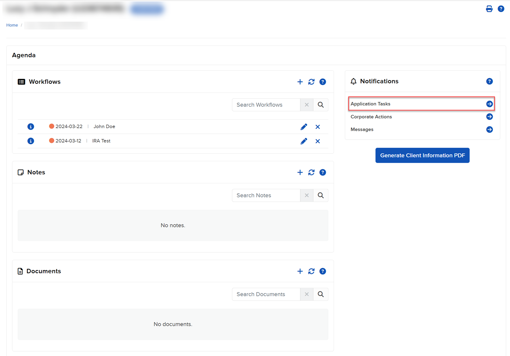Open the top-right help icon

pos(501,8)
